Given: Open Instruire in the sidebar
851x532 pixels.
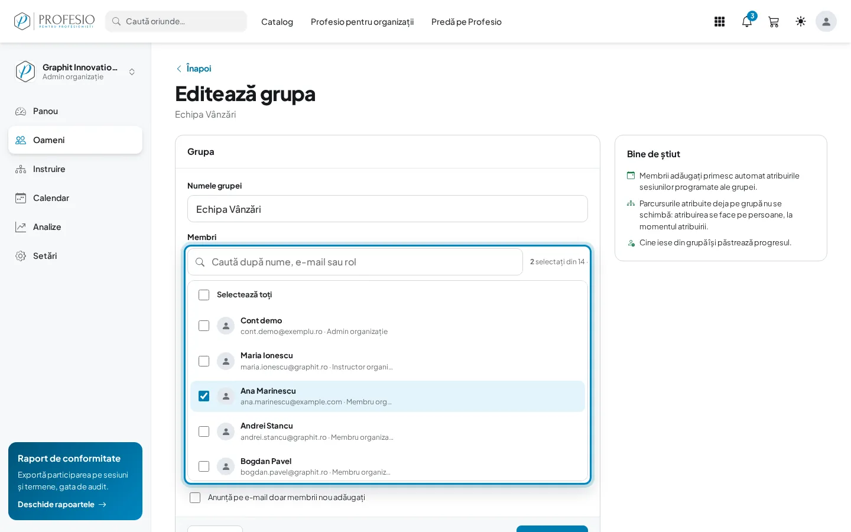Looking at the screenshot, I should [75, 169].
